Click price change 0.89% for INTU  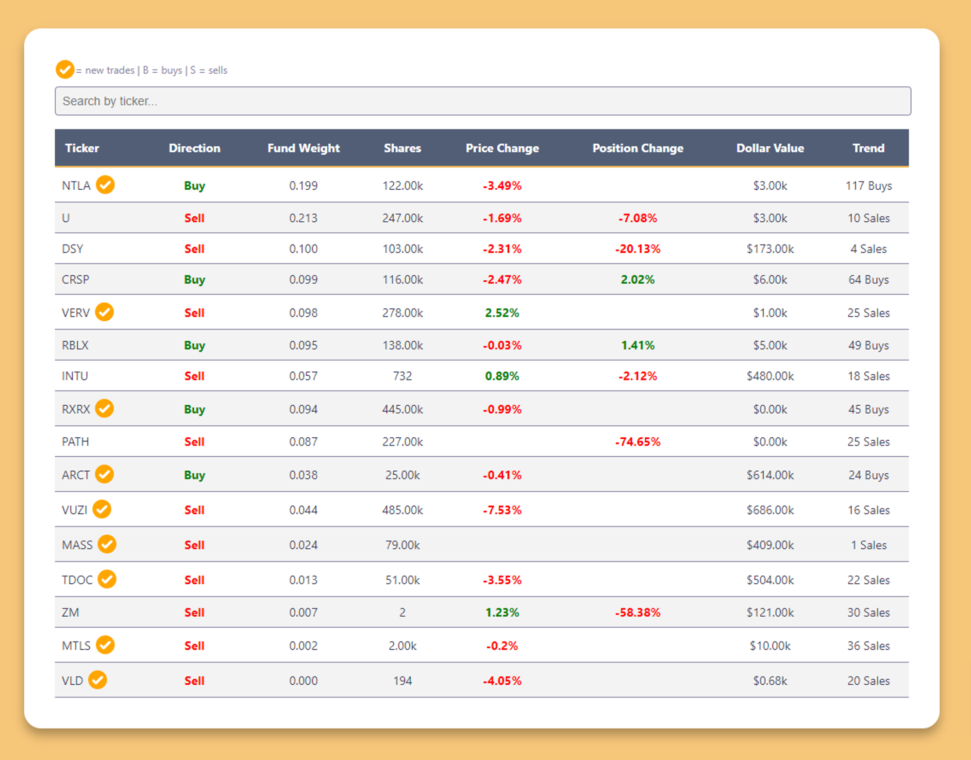(502, 376)
